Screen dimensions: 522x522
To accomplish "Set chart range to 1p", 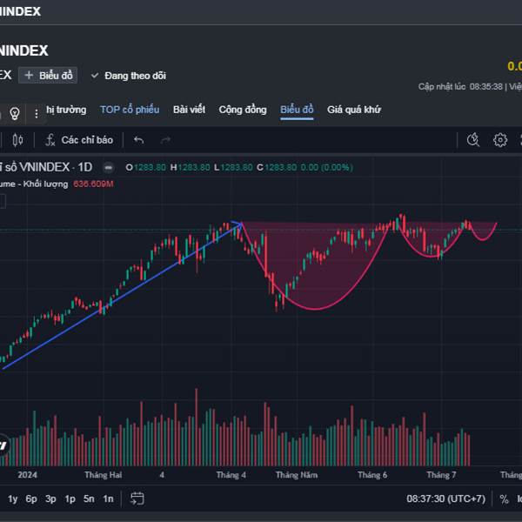I will coord(70,499).
